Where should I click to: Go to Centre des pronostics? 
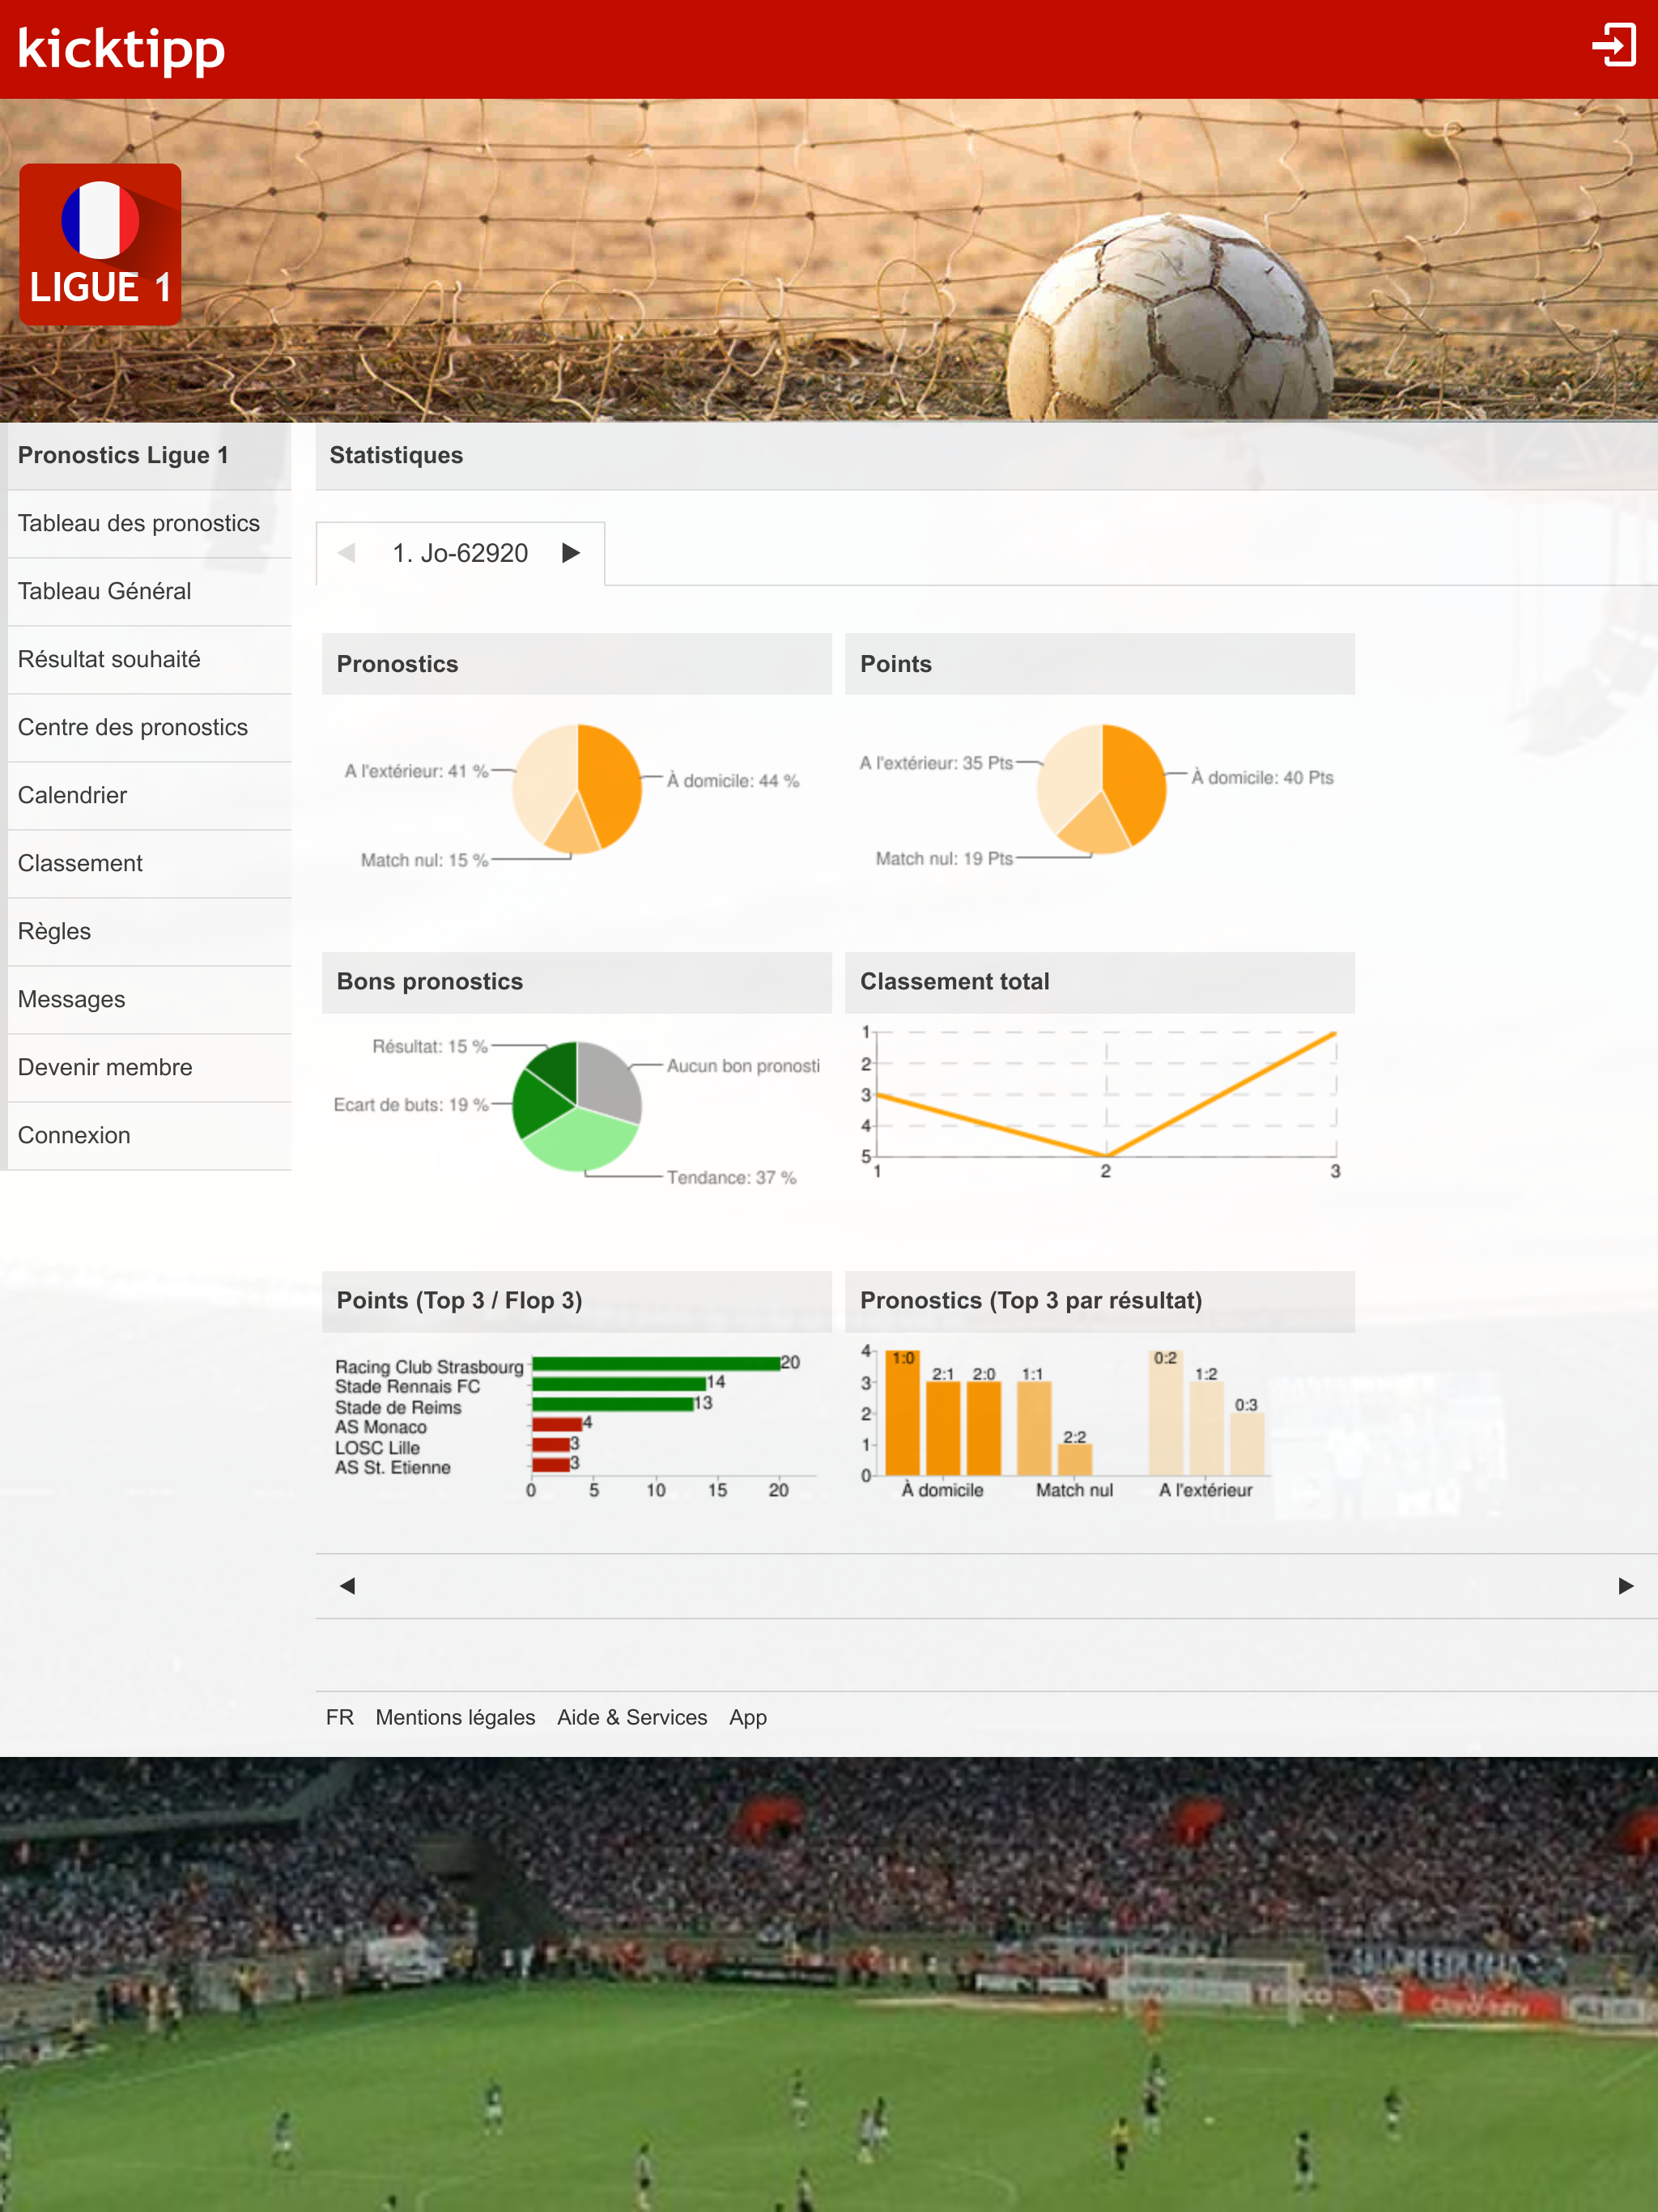133,727
